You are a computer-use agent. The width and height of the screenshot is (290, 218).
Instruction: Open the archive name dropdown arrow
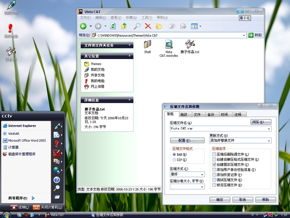269,129
